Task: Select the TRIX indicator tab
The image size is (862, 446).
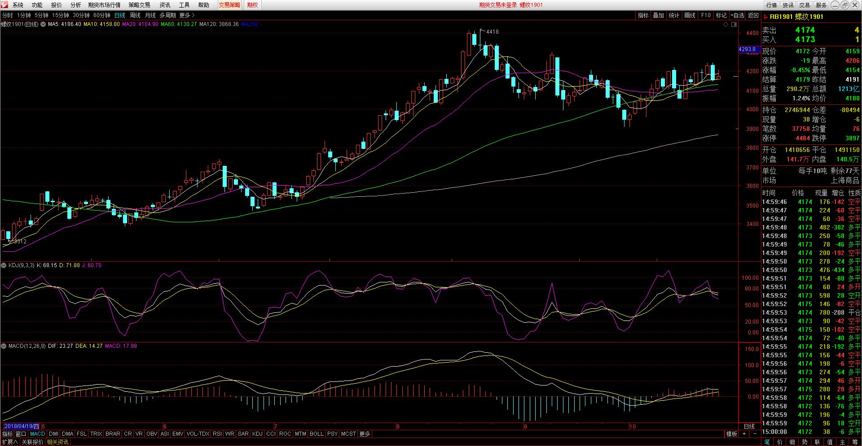Action: (x=96, y=434)
